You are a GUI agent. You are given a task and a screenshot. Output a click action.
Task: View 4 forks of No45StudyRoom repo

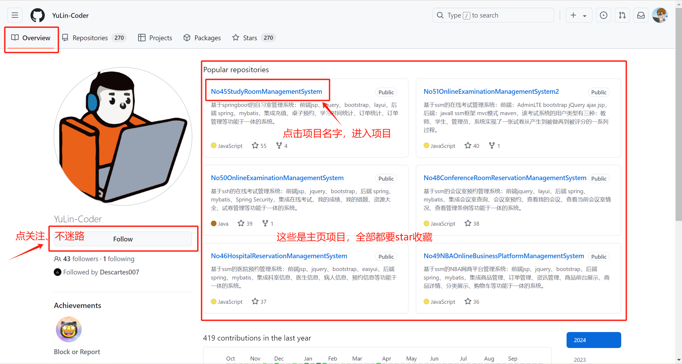[x=282, y=146]
